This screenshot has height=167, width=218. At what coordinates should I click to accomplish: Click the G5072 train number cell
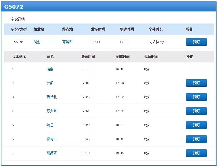point(18,42)
